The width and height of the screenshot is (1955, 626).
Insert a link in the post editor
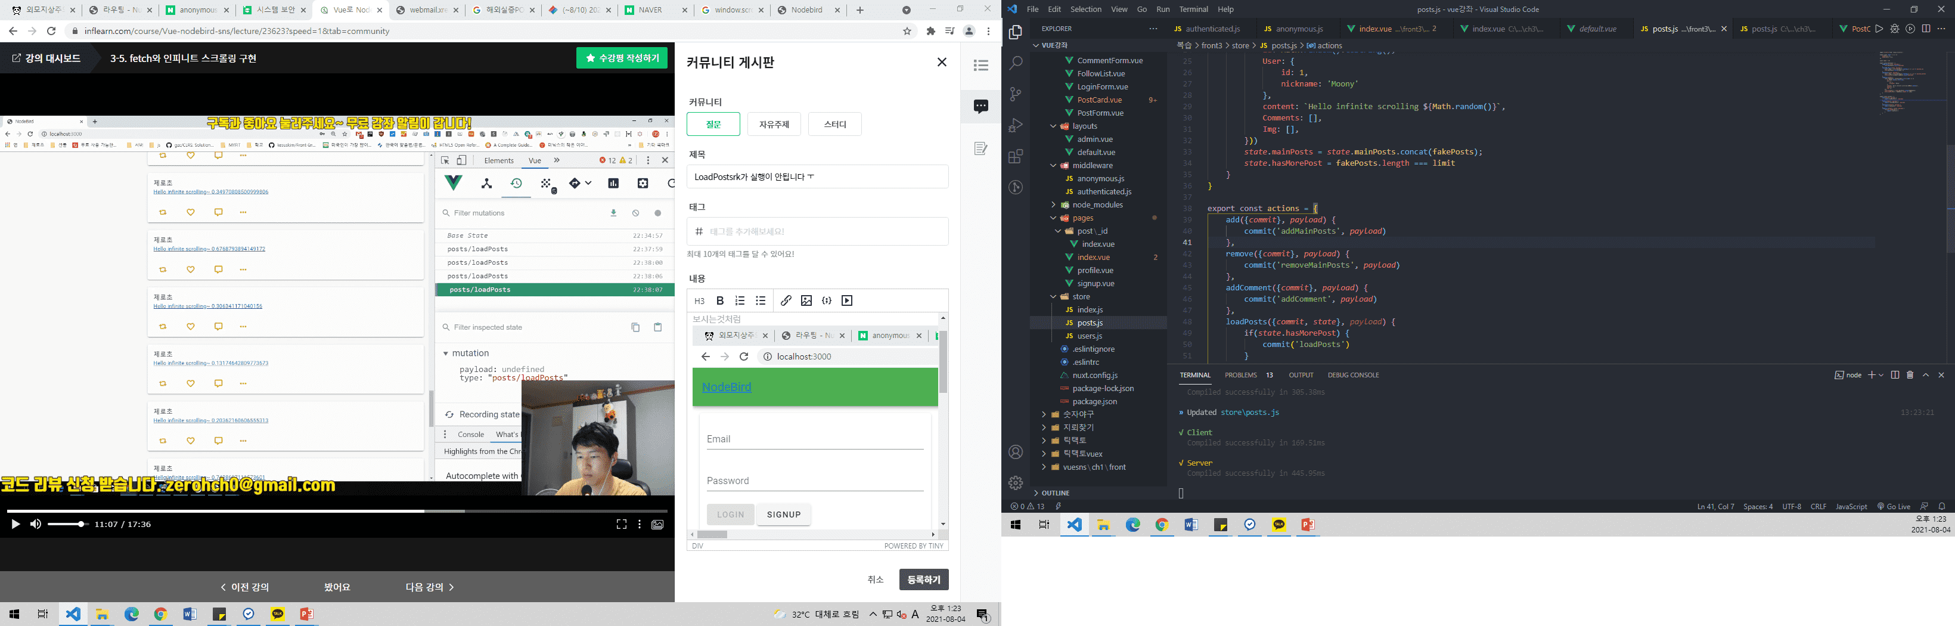pos(786,300)
